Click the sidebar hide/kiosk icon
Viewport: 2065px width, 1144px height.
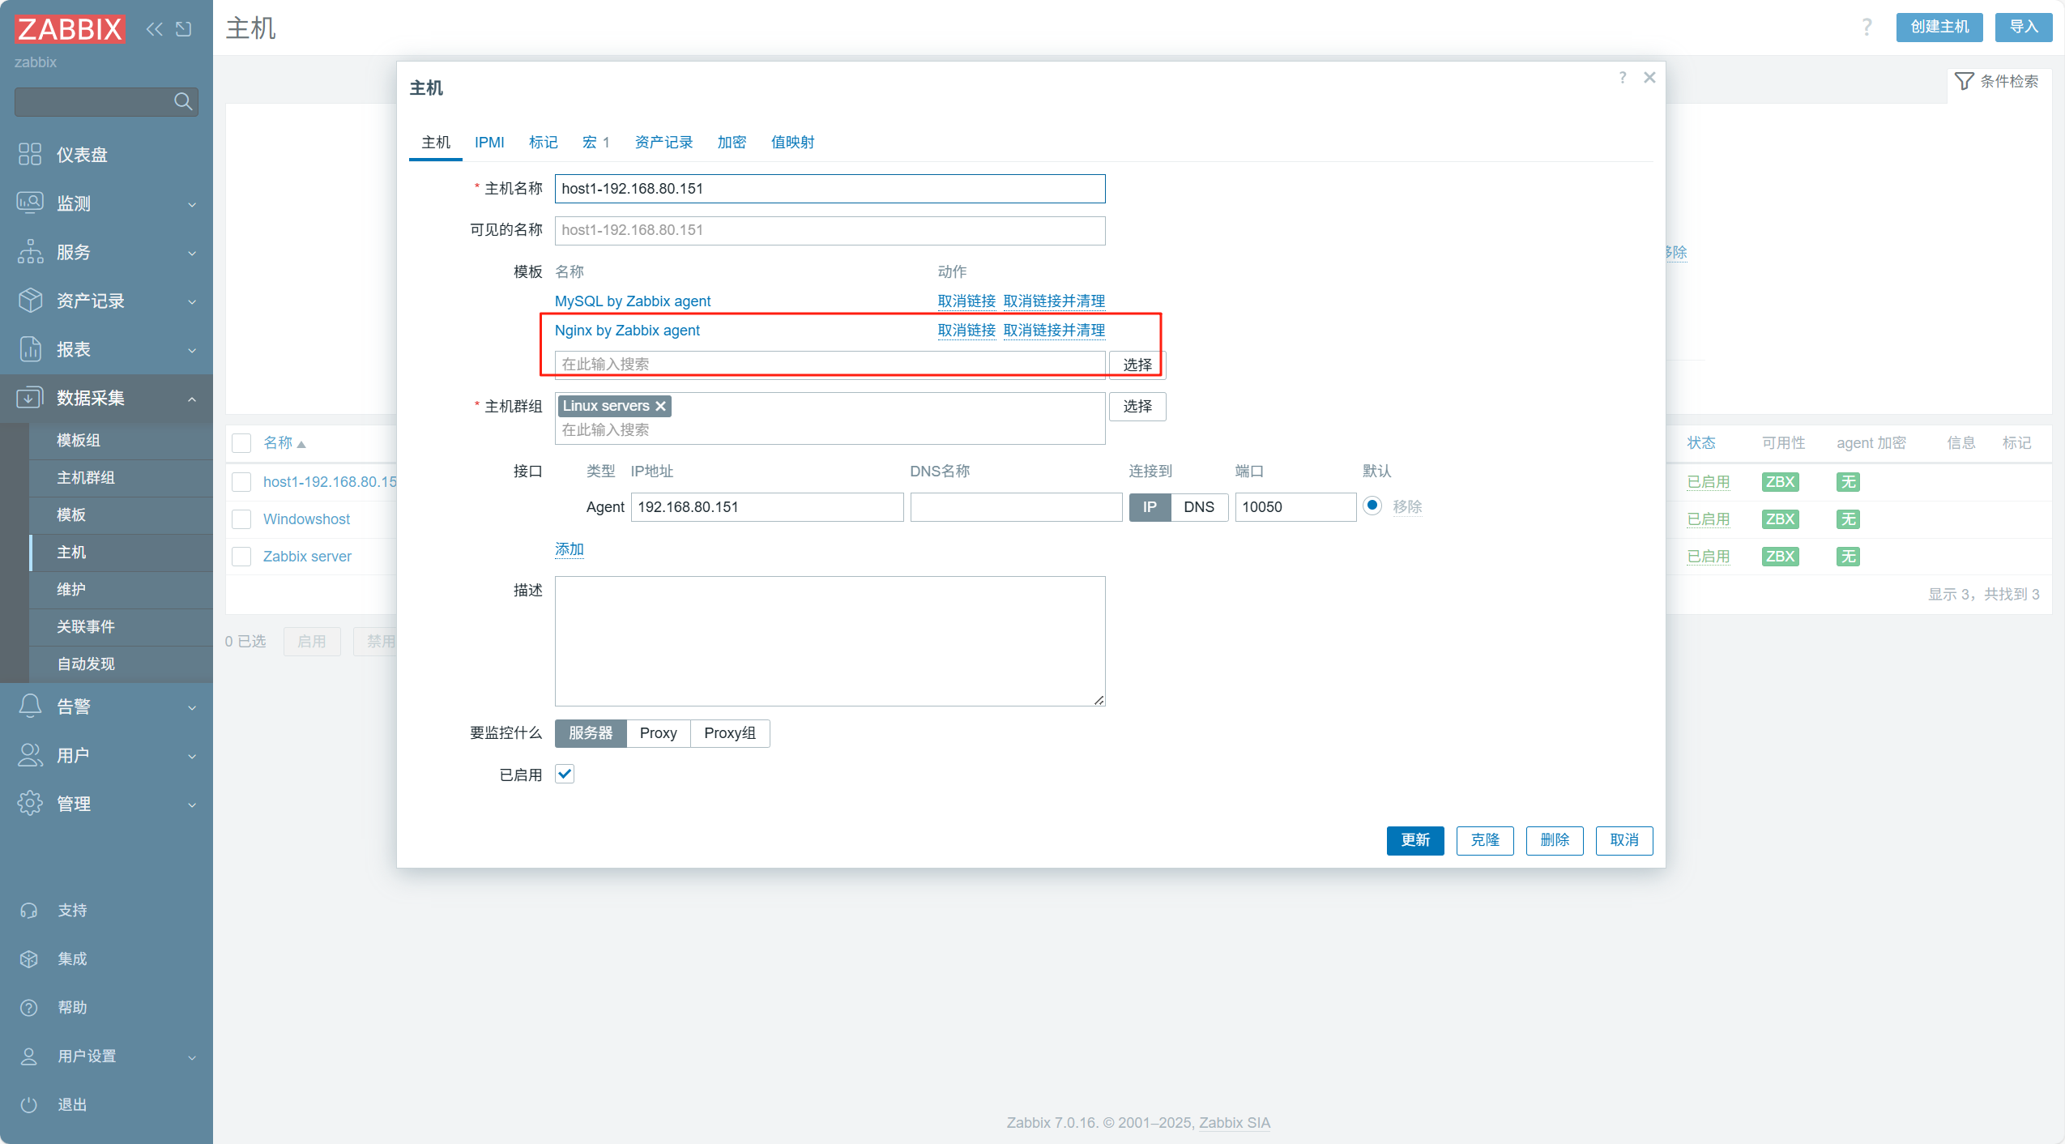point(184,29)
